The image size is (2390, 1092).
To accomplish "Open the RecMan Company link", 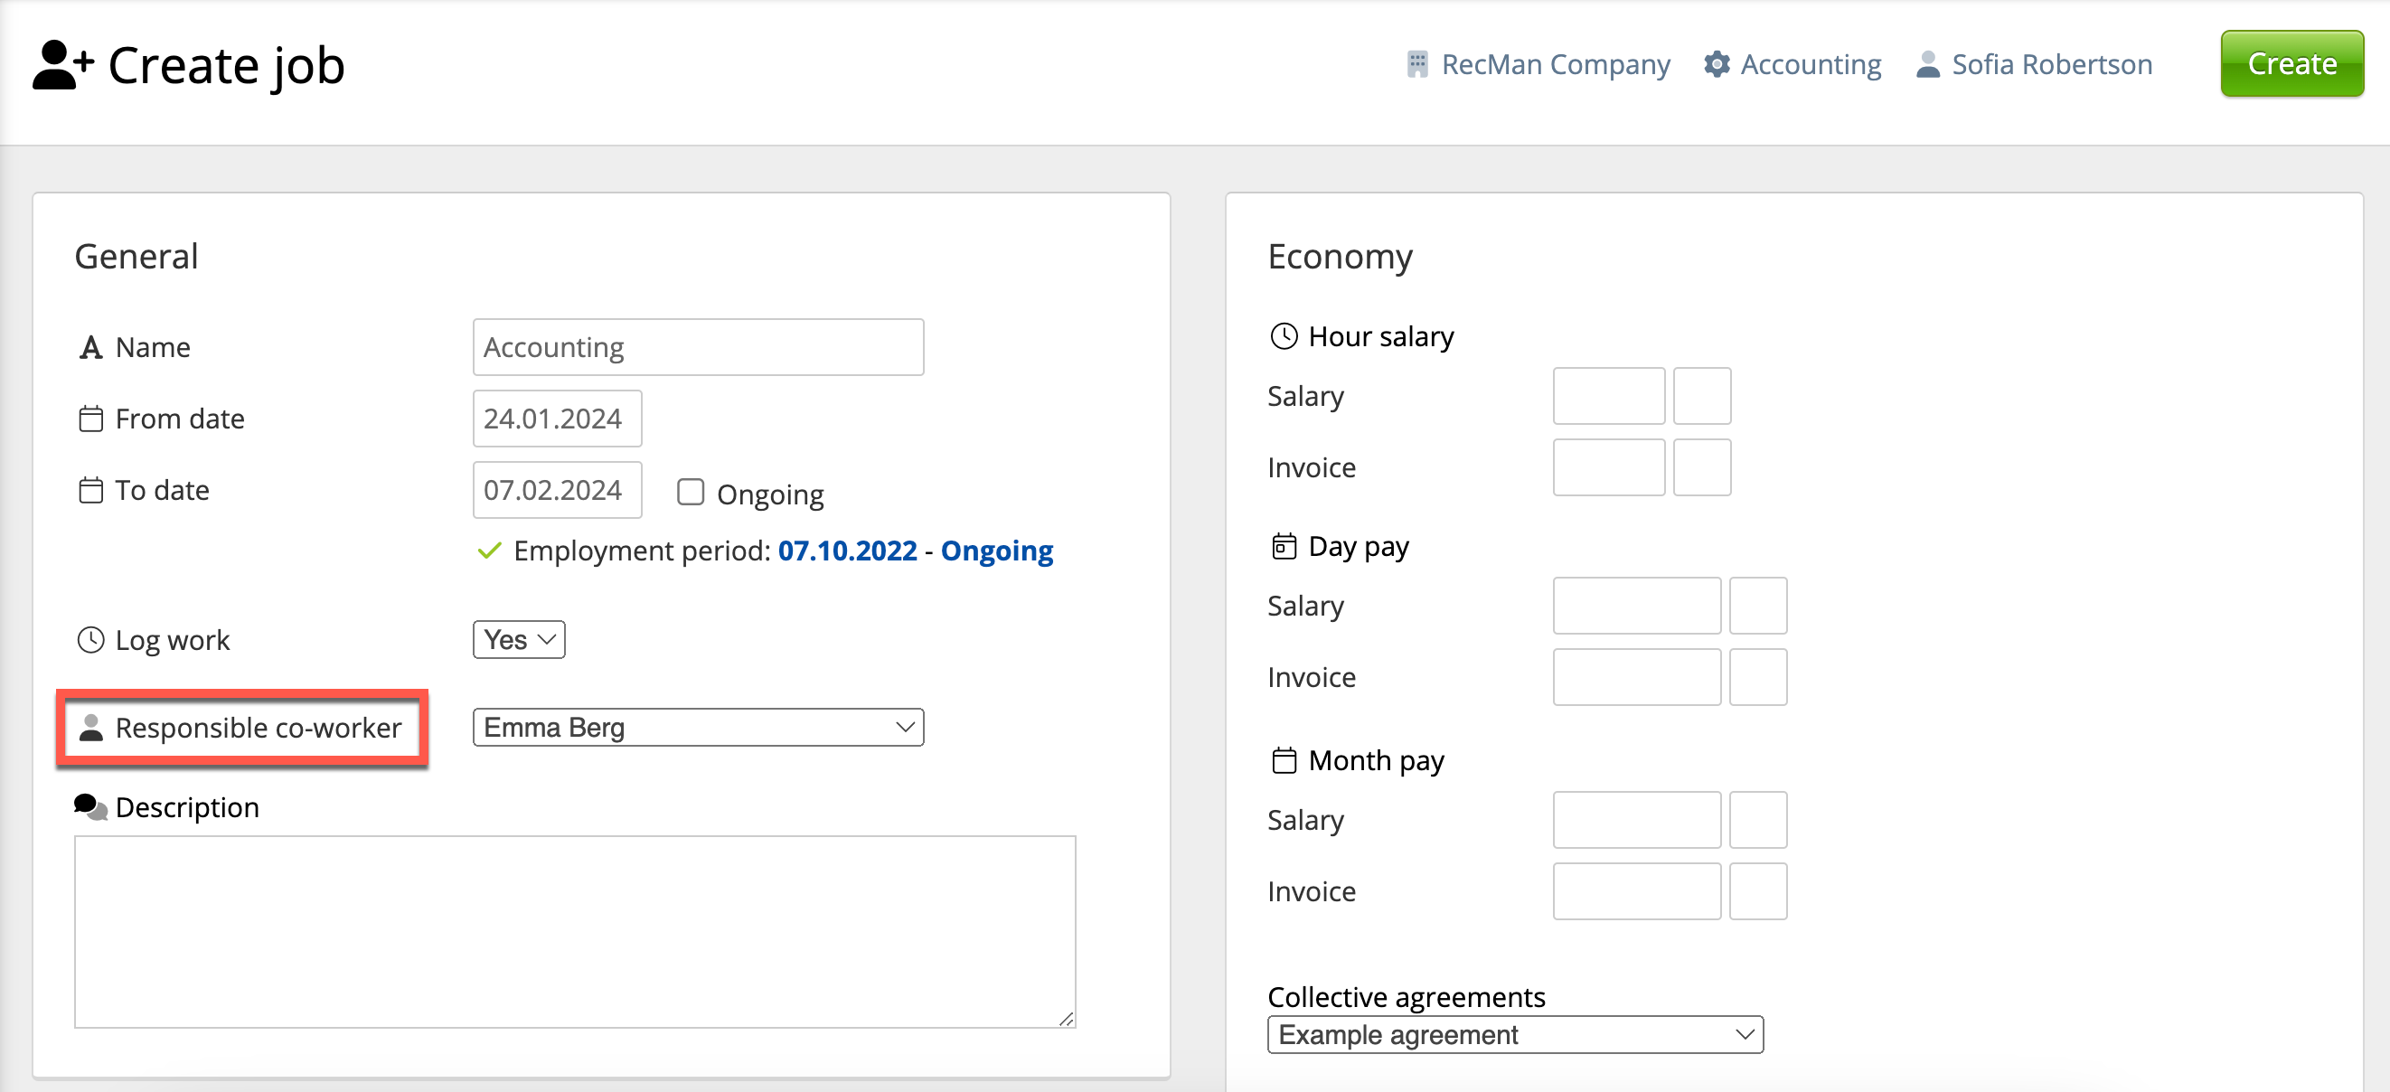I will (1555, 65).
